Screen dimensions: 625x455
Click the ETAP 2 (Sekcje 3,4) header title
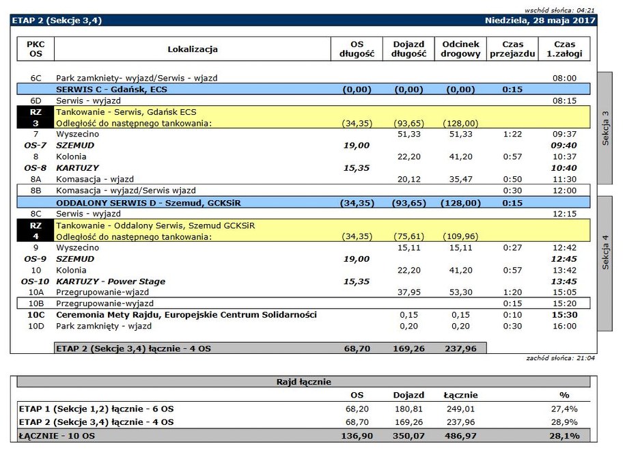click(57, 20)
